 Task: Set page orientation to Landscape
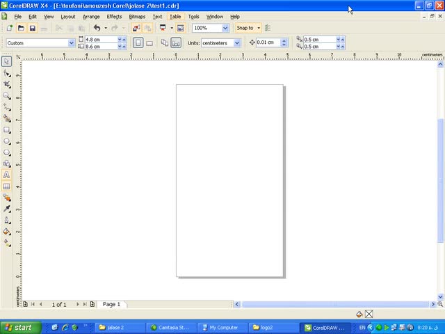[149, 43]
